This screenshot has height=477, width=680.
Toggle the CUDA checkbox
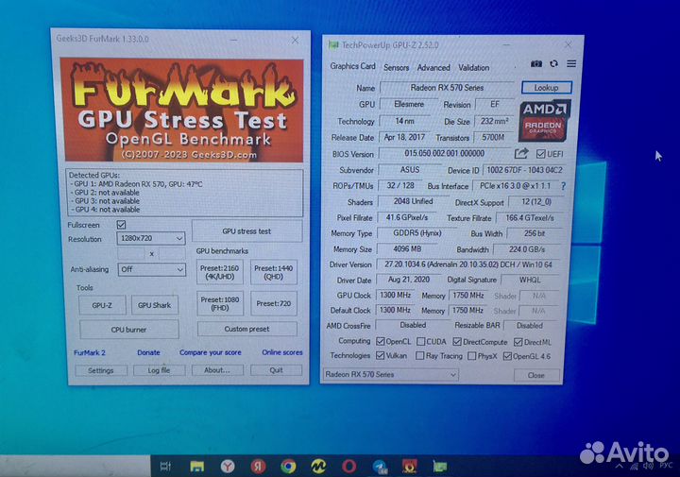pyautogui.click(x=420, y=342)
